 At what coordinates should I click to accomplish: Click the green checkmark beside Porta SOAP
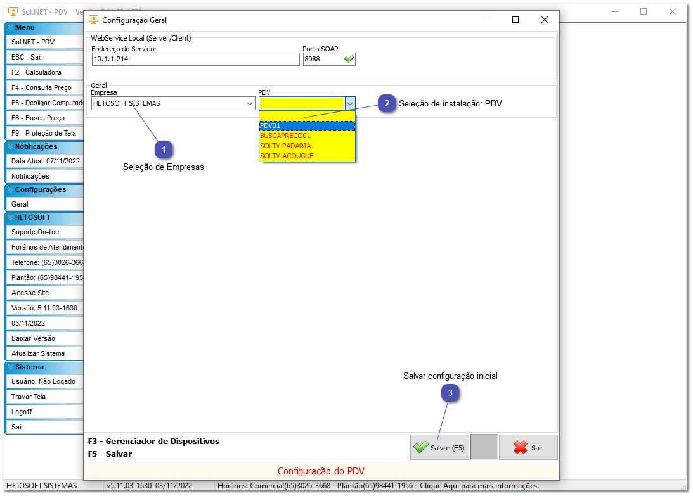click(349, 59)
